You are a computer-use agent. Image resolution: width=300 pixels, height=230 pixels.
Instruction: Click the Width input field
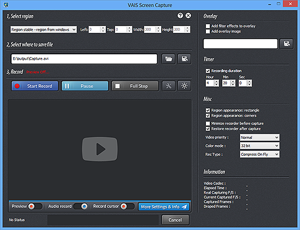tap(150, 30)
